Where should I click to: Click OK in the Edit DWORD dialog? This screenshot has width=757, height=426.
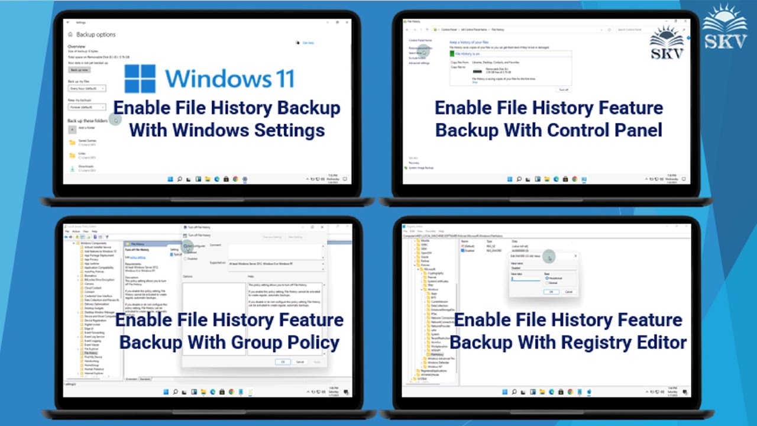pos(551,292)
